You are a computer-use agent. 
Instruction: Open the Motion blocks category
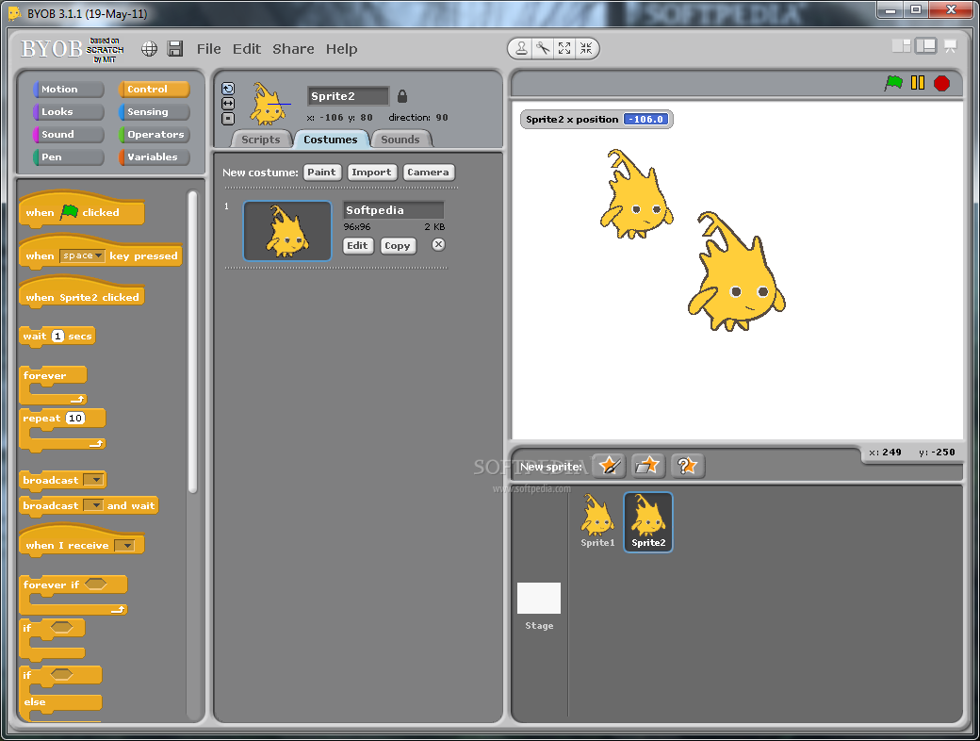coord(68,90)
